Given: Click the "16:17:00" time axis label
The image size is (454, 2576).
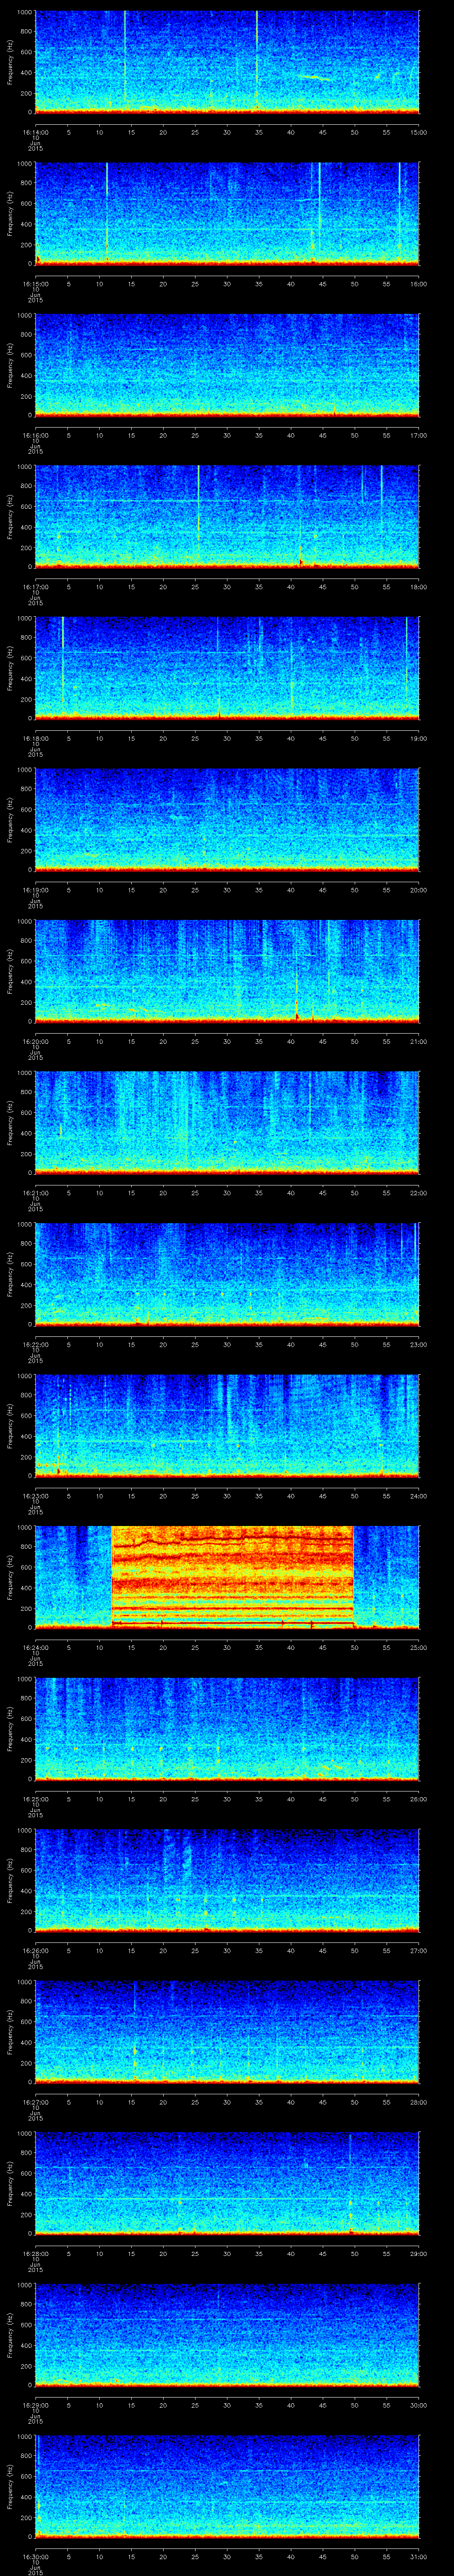Looking at the screenshot, I should (x=36, y=586).
